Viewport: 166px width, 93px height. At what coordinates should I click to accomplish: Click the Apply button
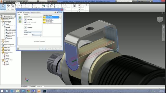click(56, 49)
